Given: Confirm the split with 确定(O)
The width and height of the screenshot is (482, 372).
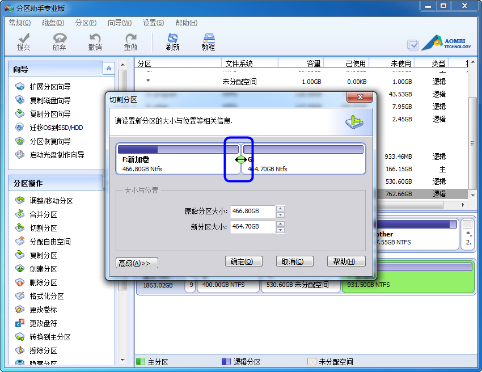Looking at the screenshot, I should 244,261.
